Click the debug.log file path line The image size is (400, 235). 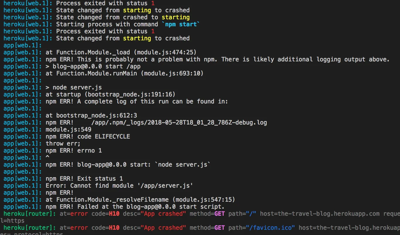[179, 122]
